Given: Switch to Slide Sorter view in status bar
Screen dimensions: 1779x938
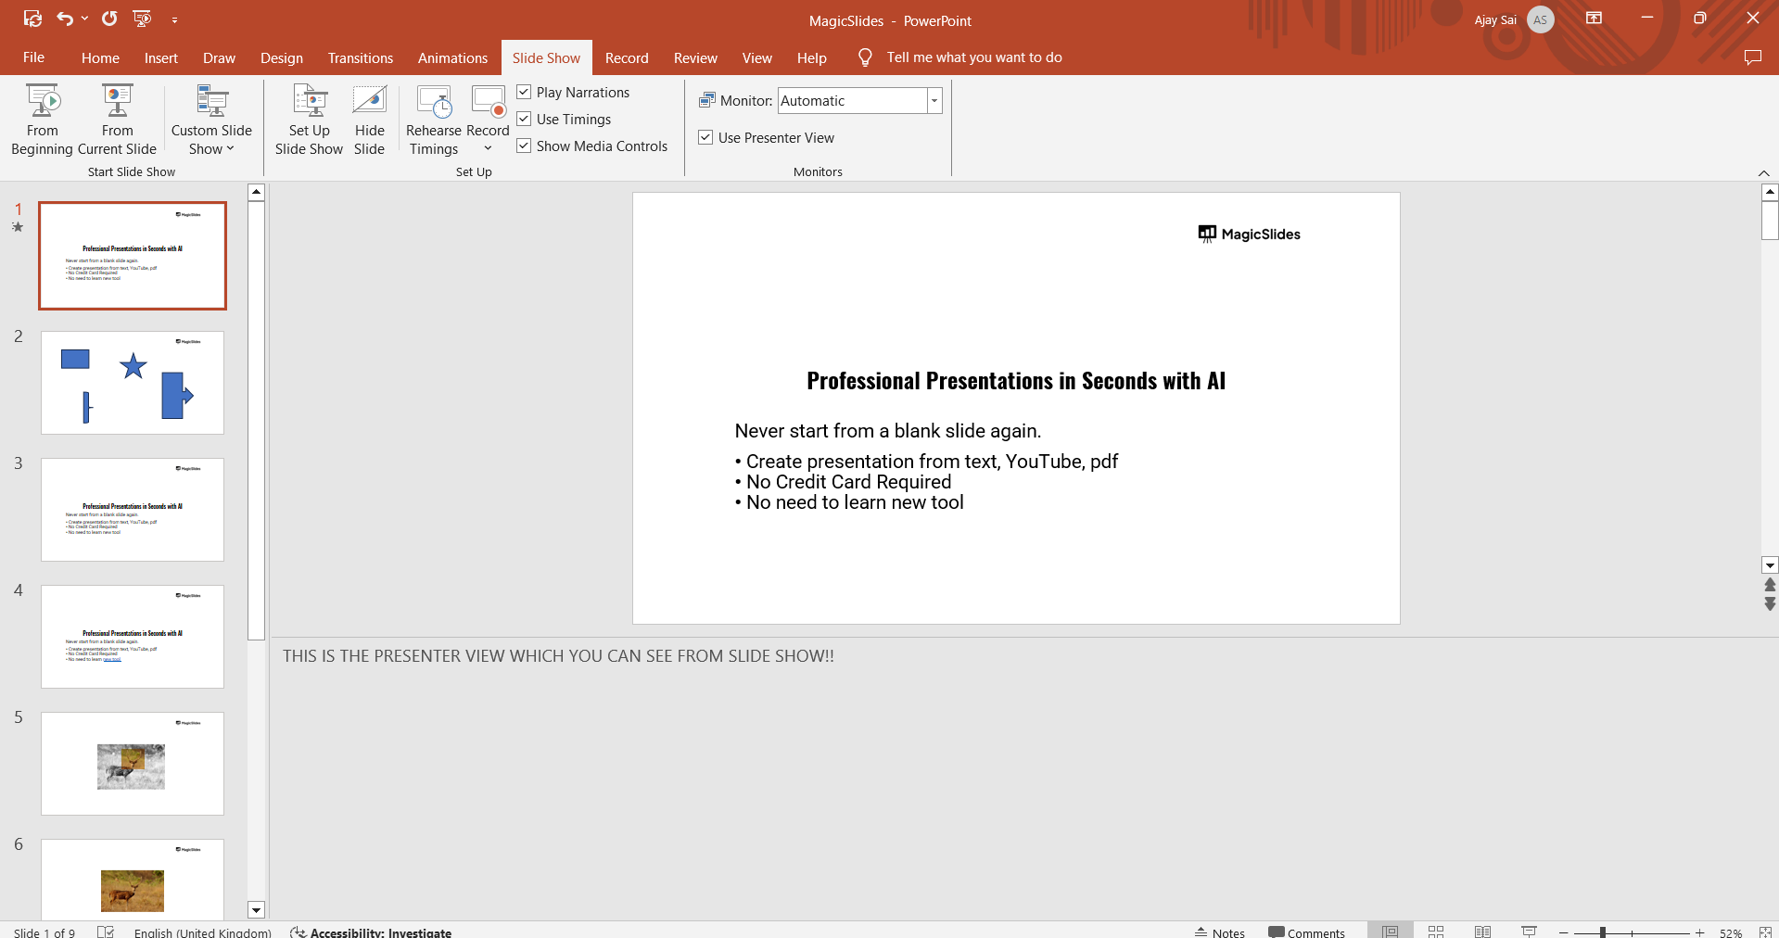Looking at the screenshot, I should coord(1436,932).
